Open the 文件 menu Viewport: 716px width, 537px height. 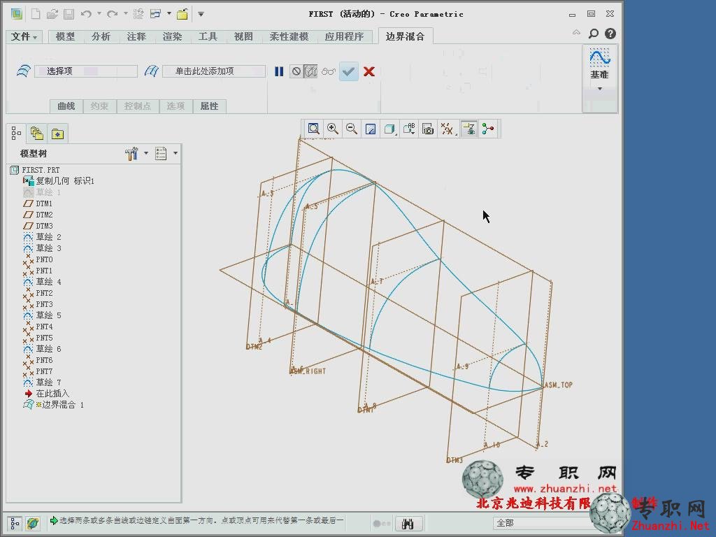[24, 36]
